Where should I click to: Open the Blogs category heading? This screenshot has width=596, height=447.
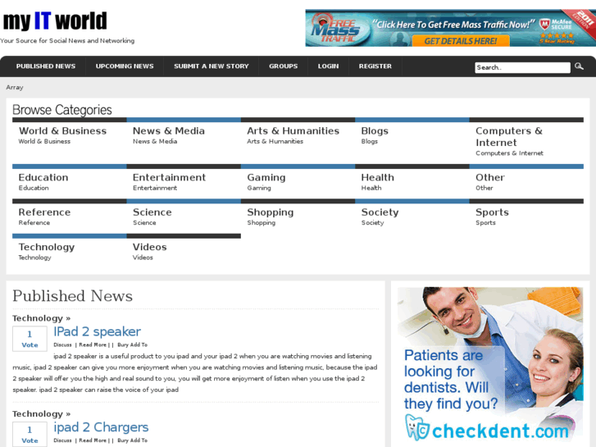[x=375, y=131]
